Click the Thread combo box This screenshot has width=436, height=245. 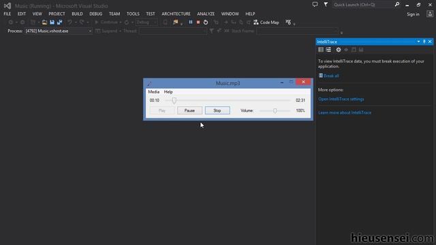[x=172, y=31]
